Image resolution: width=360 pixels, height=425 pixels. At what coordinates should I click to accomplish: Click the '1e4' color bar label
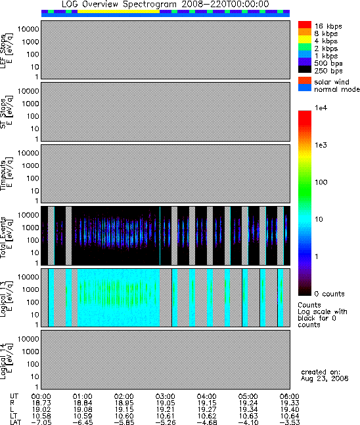321,108
